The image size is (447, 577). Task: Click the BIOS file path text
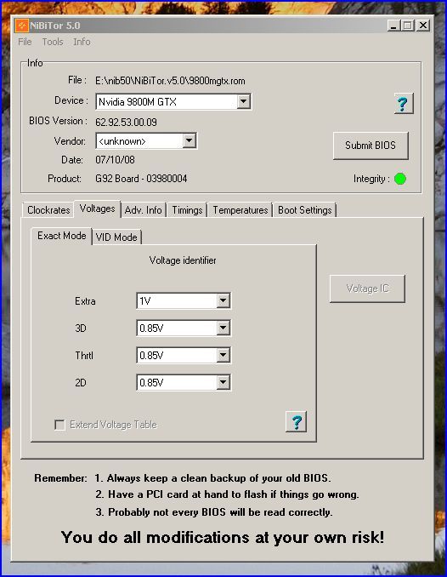coord(170,81)
